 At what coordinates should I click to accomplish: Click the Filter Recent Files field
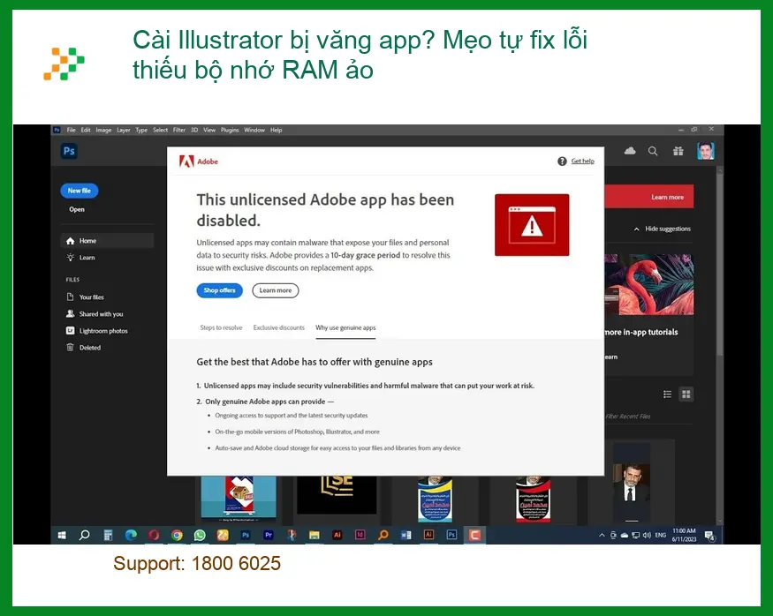tap(648, 416)
